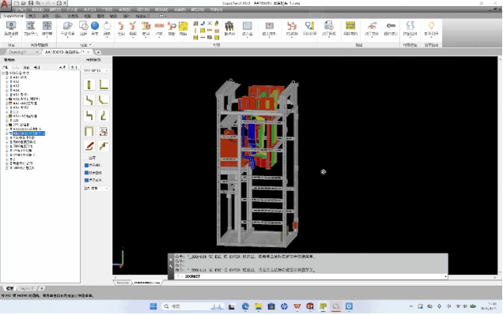Screen dimensions: 503x315
Task: Choose the L-shaped busbar template
Action: [x=104, y=84]
